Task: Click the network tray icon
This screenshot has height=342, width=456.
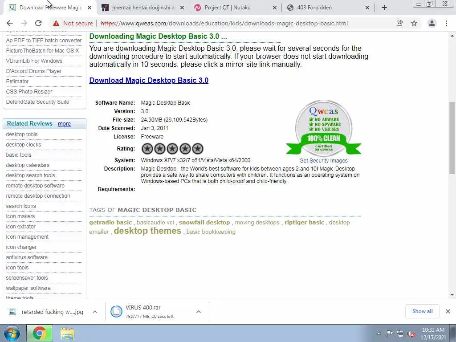Action: 400,334
